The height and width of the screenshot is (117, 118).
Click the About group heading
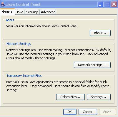tap(10, 20)
